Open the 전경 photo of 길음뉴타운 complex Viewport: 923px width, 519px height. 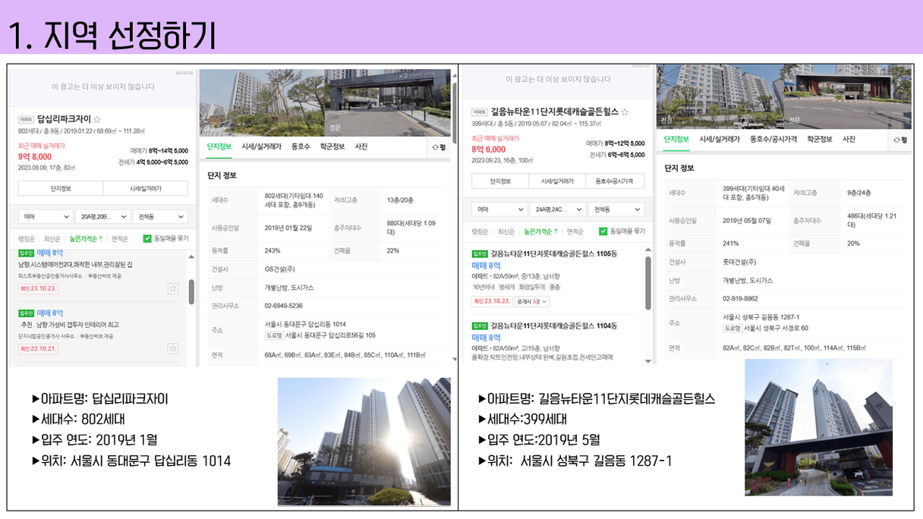[x=720, y=96]
